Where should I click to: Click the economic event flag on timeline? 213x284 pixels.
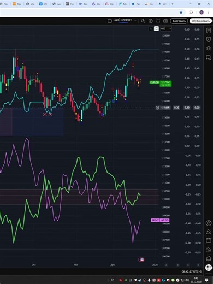coord(141,259)
